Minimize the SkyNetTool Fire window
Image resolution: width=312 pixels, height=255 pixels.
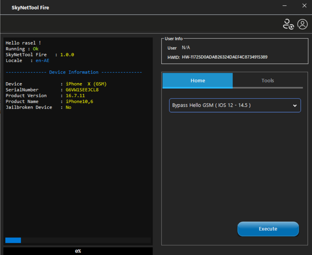coord(285,6)
